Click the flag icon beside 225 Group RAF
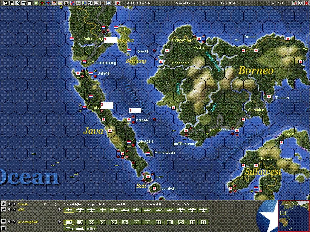310x232 pixels. 3,221
